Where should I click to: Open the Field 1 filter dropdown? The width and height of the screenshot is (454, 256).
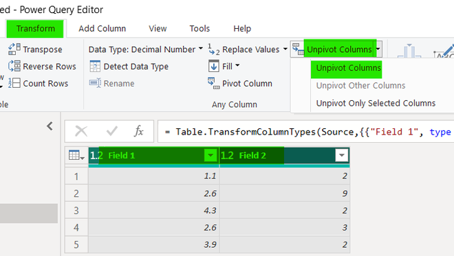click(210, 155)
